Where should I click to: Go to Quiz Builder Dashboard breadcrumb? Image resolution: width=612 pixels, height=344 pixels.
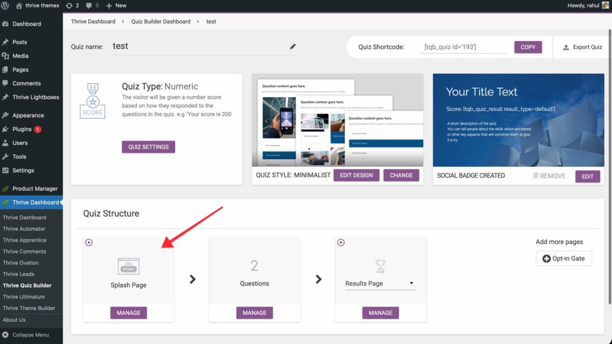tap(161, 21)
